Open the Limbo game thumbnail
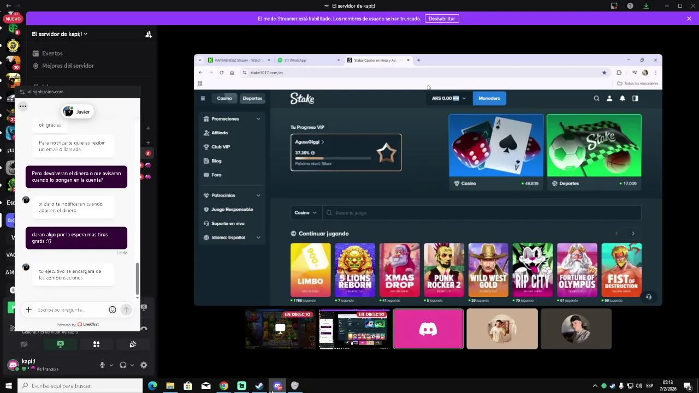Viewport: 699px width, 393px height. pyautogui.click(x=311, y=270)
